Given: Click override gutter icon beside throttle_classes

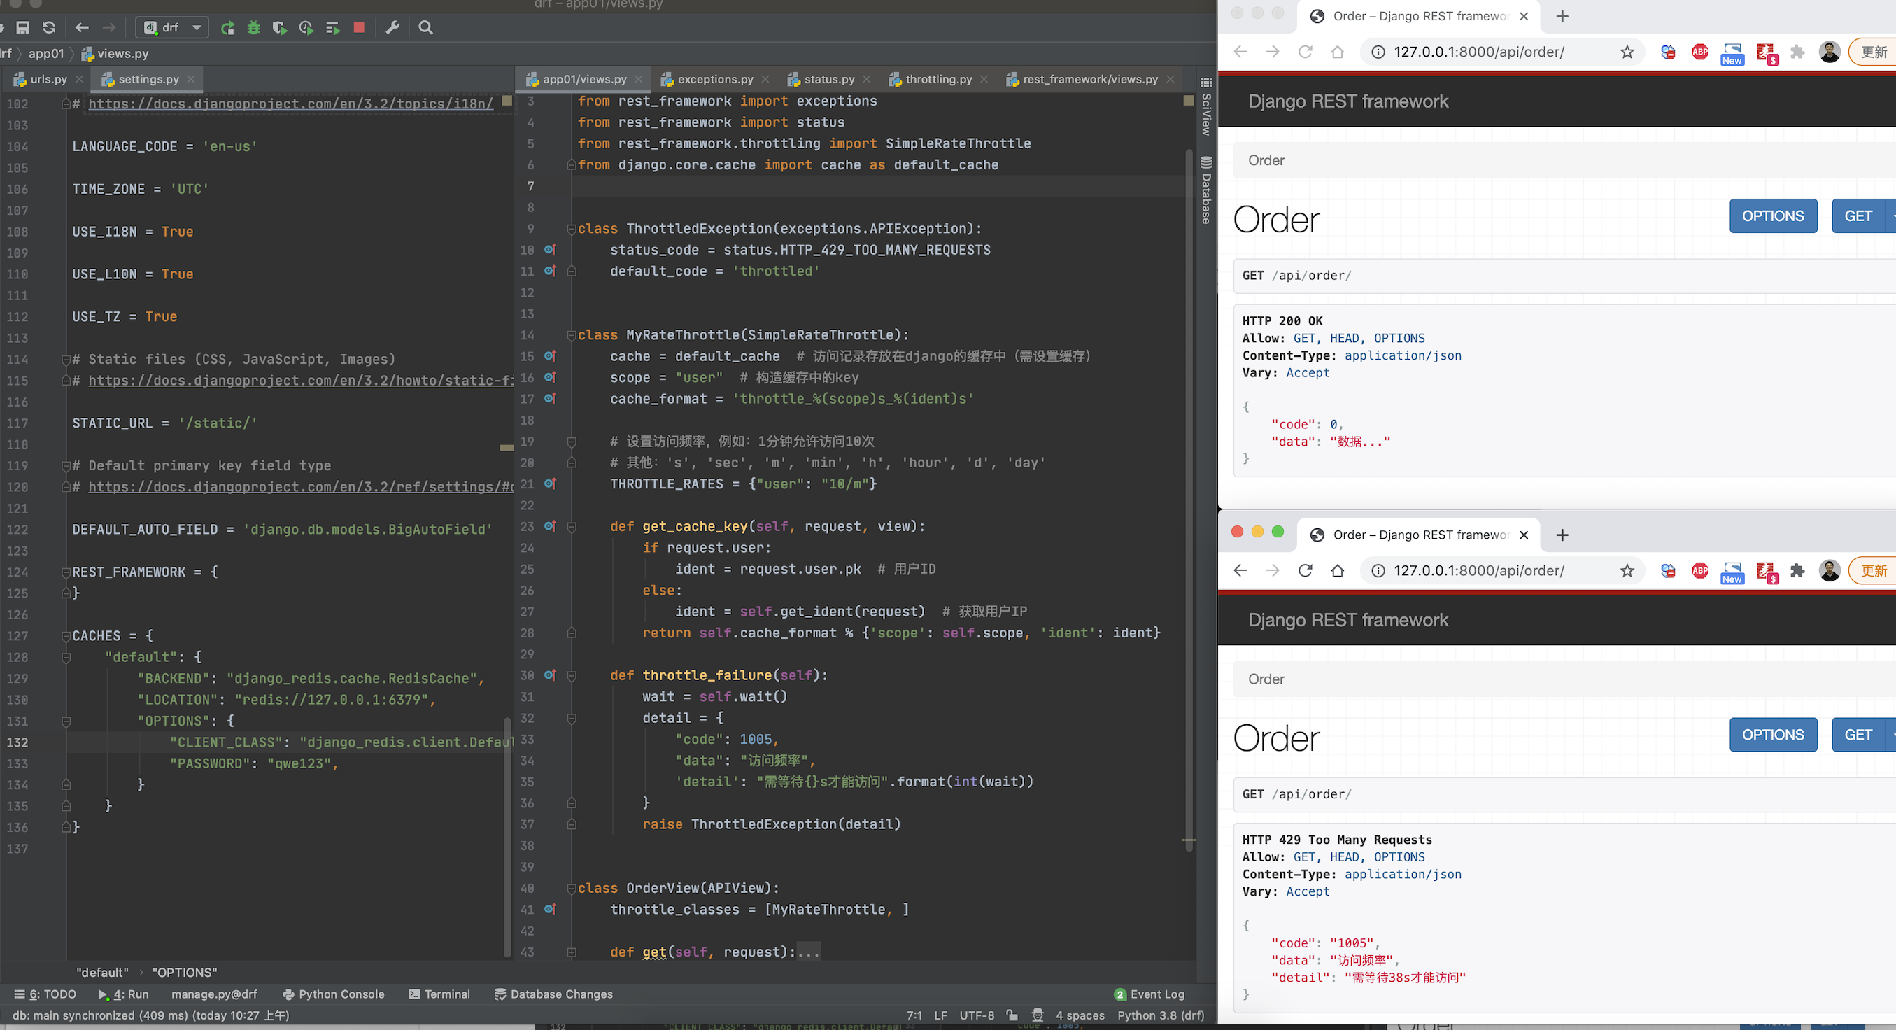Looking at the screenshot, I should tap(550, 909).
